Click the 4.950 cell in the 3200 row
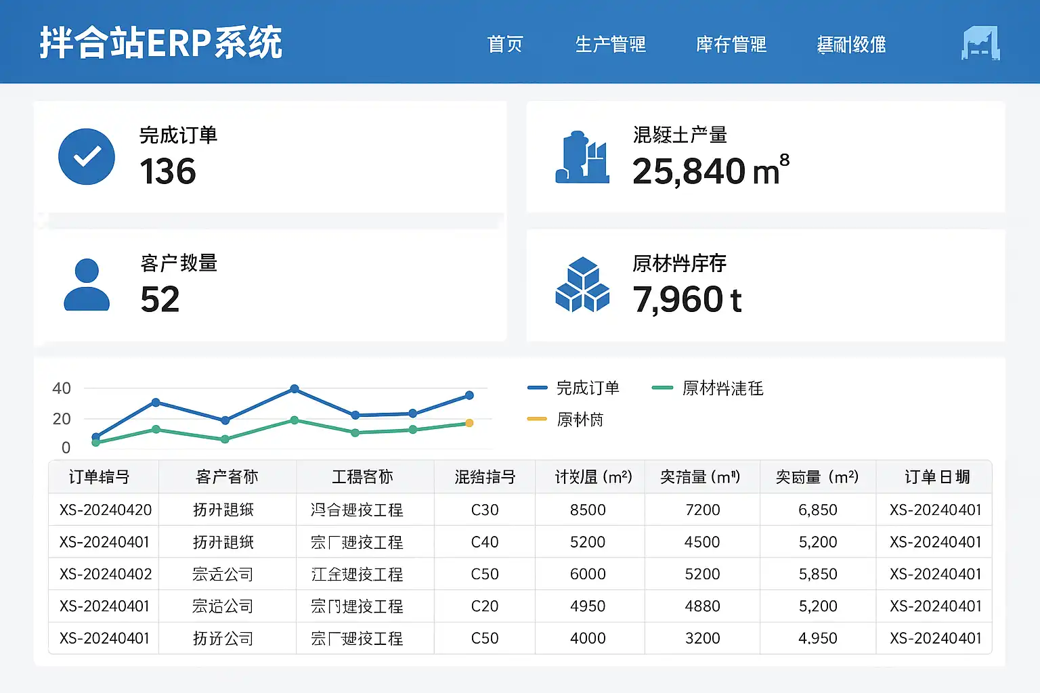 [818, 638]
